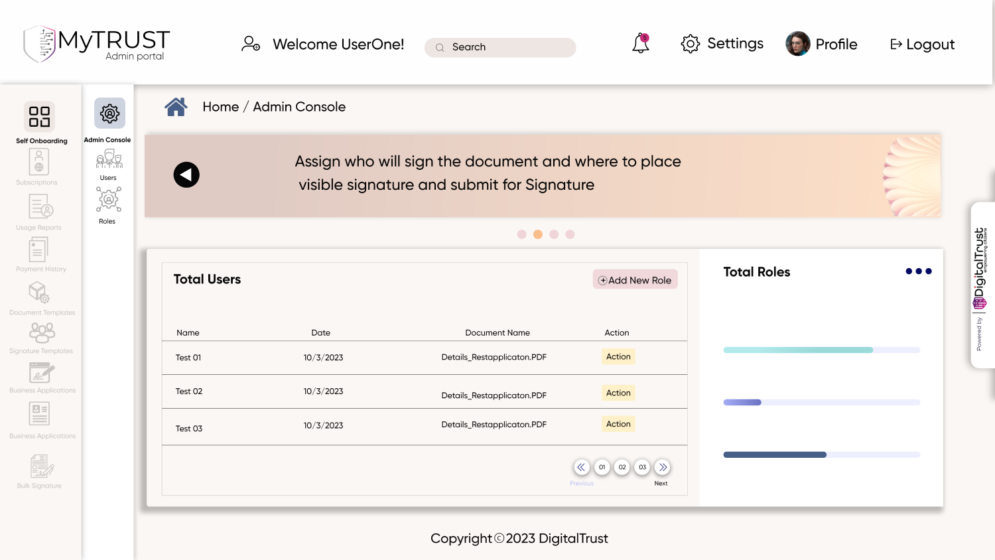Click the Add New Role button
The image size is (995, 560).
click(635, 280)
